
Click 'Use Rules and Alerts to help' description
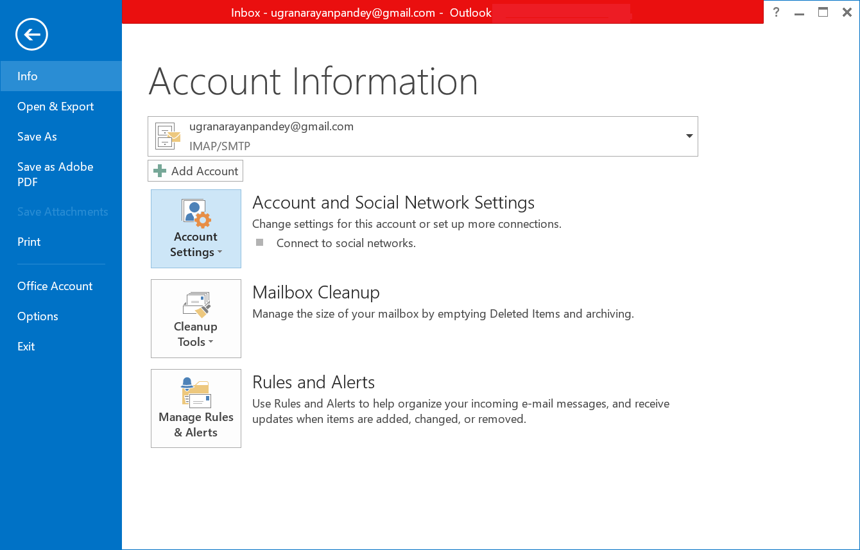461,411
